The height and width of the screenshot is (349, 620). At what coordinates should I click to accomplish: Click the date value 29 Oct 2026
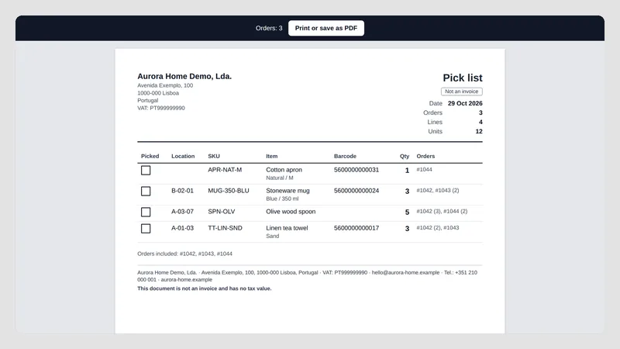tap(465, 103)
